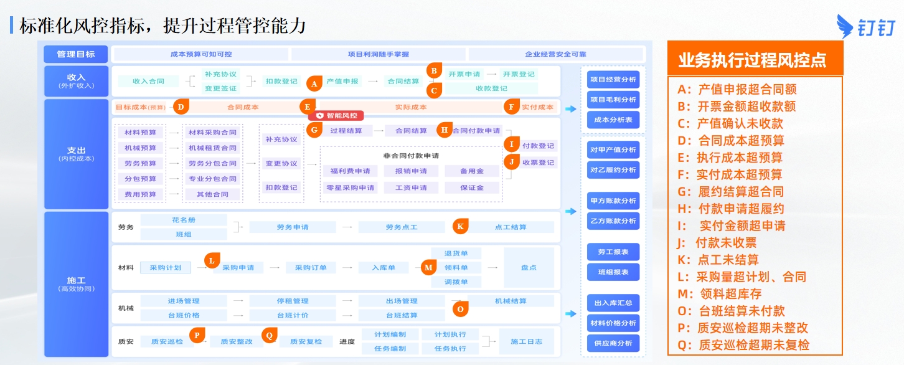Open 班组报表 report
This screenshot has width=904, height=365.
point(613,272)
